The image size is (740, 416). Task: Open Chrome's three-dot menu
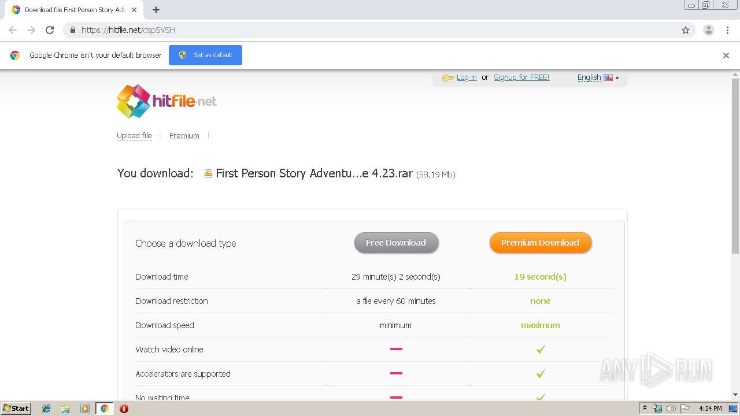[x=727, y=30]
